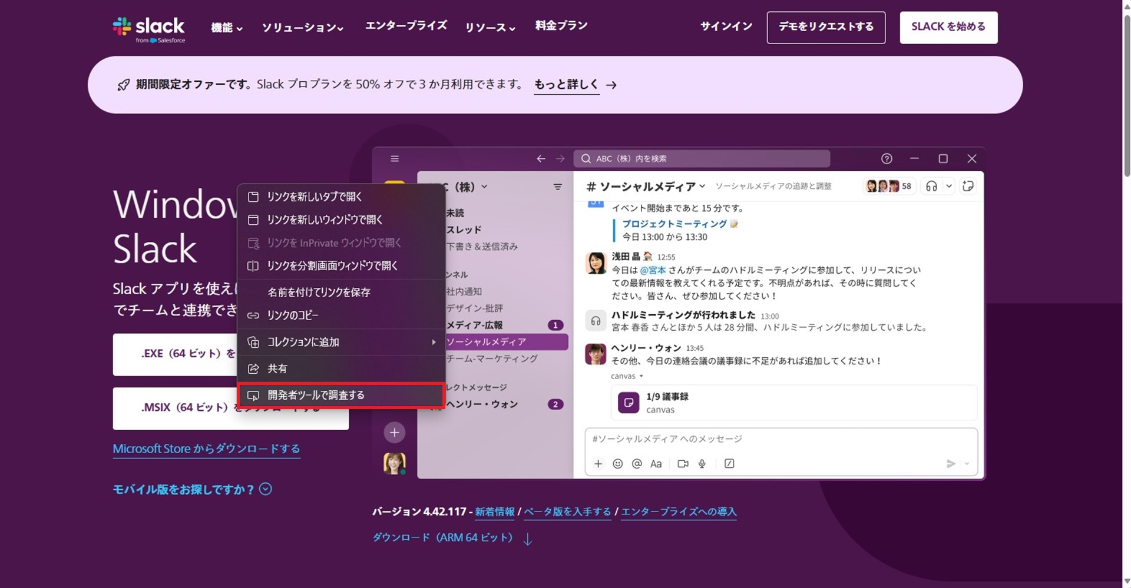Click back arrow in Slack app image
Image resolution: width=1131 pixels, height=588 pixels.
point(541,158)
